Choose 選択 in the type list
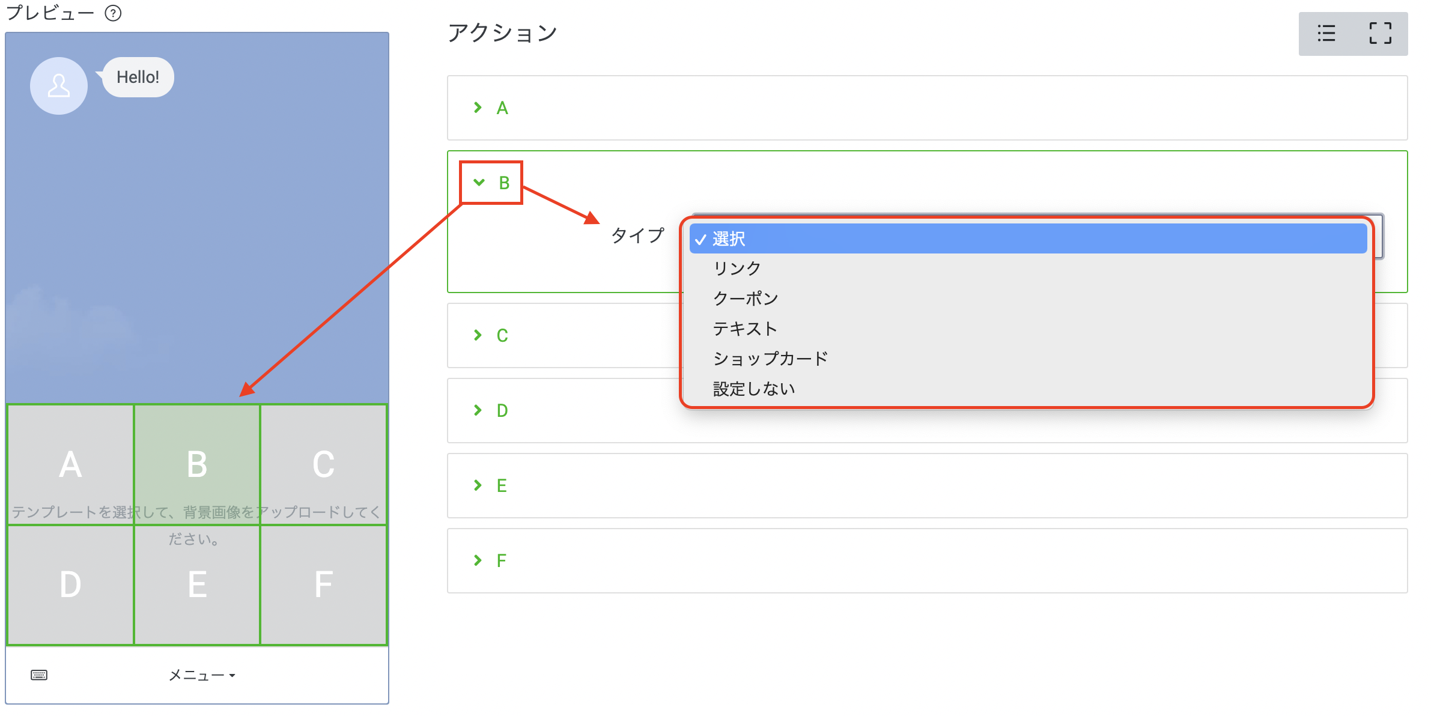 coord(1028,239)
